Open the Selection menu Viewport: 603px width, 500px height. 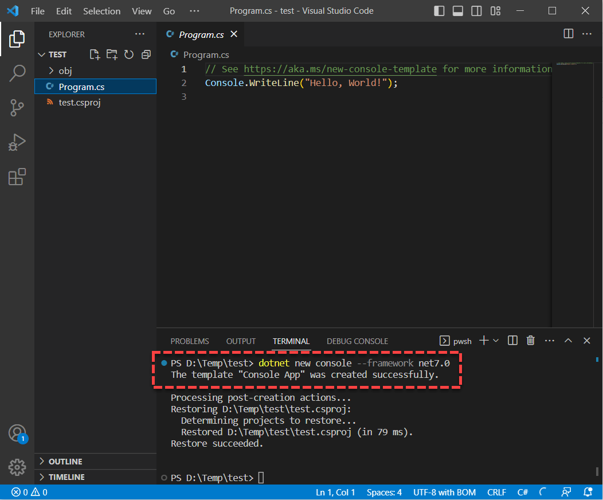(102, 11)
